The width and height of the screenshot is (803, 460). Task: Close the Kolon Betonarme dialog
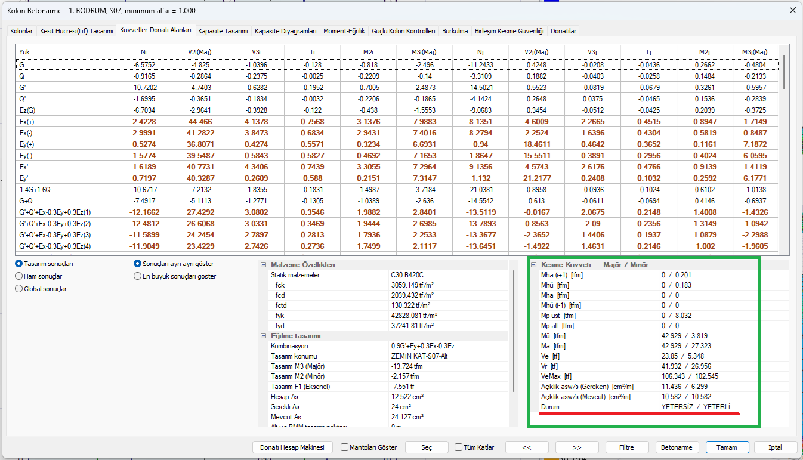793,10
